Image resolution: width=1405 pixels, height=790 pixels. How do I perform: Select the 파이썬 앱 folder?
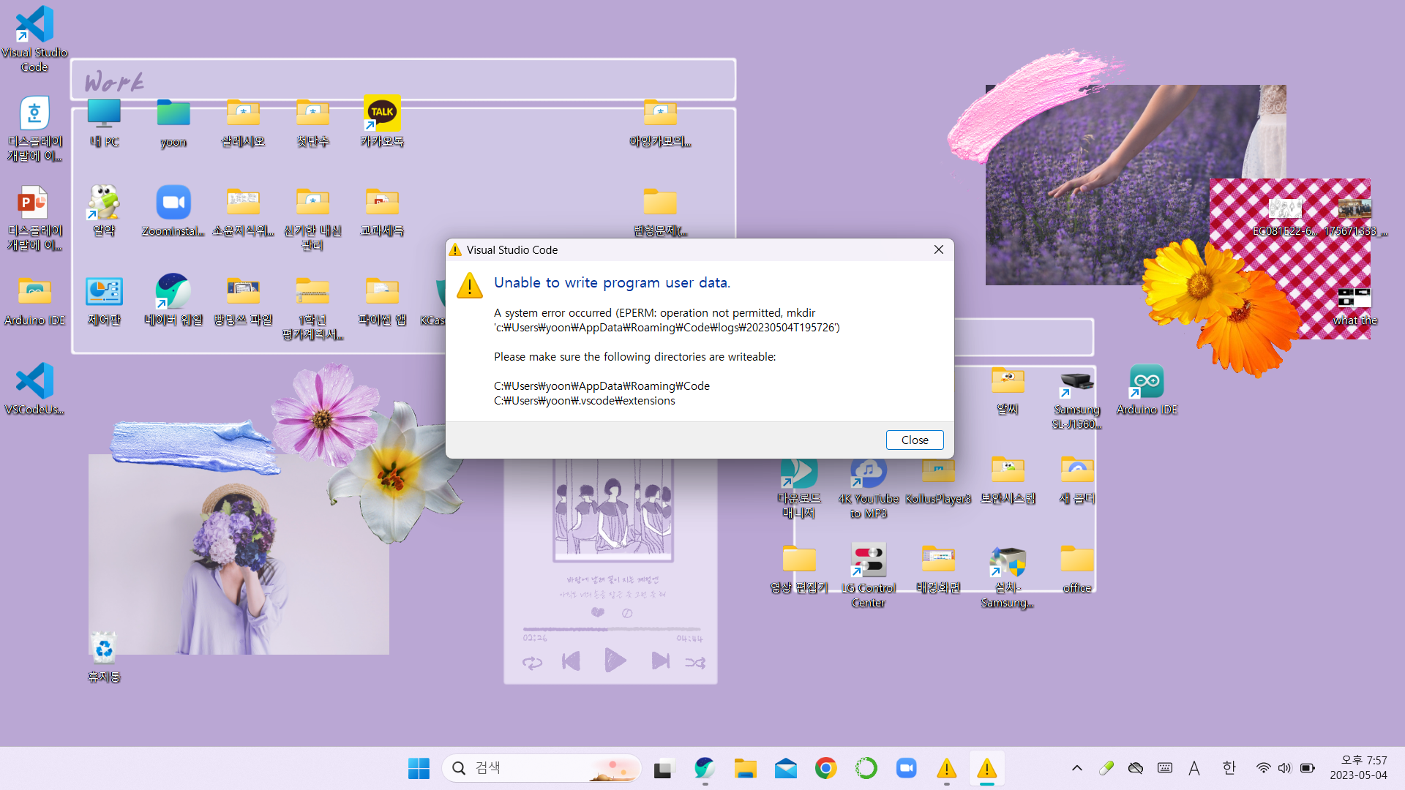[382, 300]
